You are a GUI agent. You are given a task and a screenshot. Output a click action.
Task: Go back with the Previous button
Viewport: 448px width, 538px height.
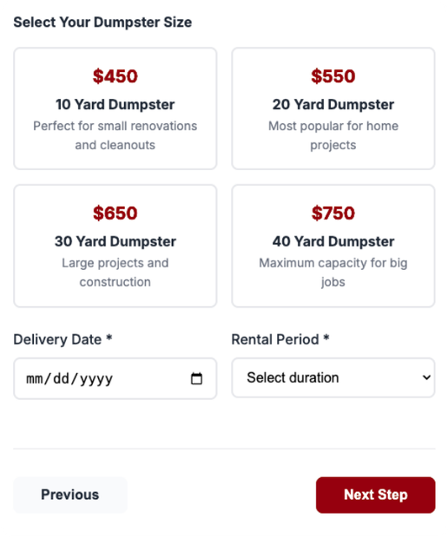(70, 495)
